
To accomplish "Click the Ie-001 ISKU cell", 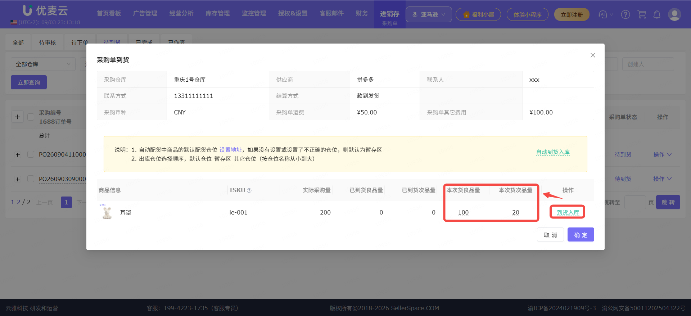I will pyautogui.click(x=238, y=212).
